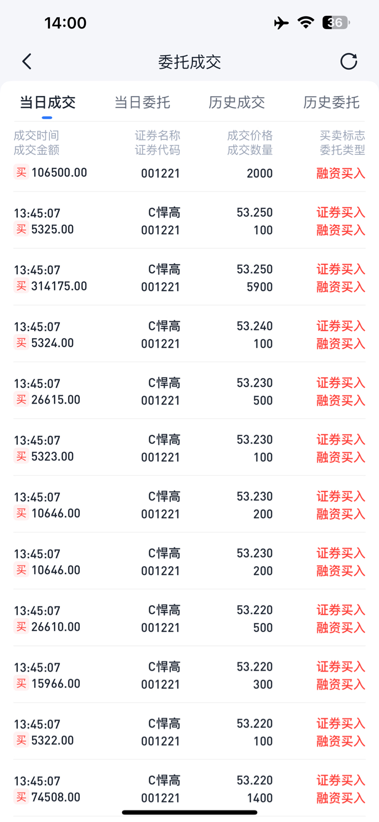The width and height of the screenshot is (379, 822).
Task: Open the trade with quantity 5900
Action: tap(189, 277)
